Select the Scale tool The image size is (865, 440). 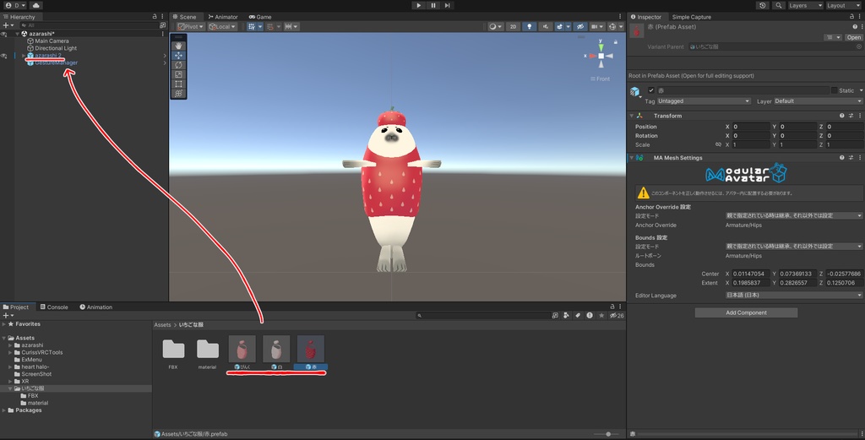(x=178, y=74)
